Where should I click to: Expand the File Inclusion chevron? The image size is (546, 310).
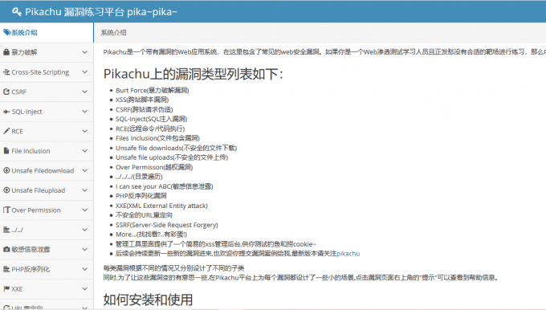point(84,151)
